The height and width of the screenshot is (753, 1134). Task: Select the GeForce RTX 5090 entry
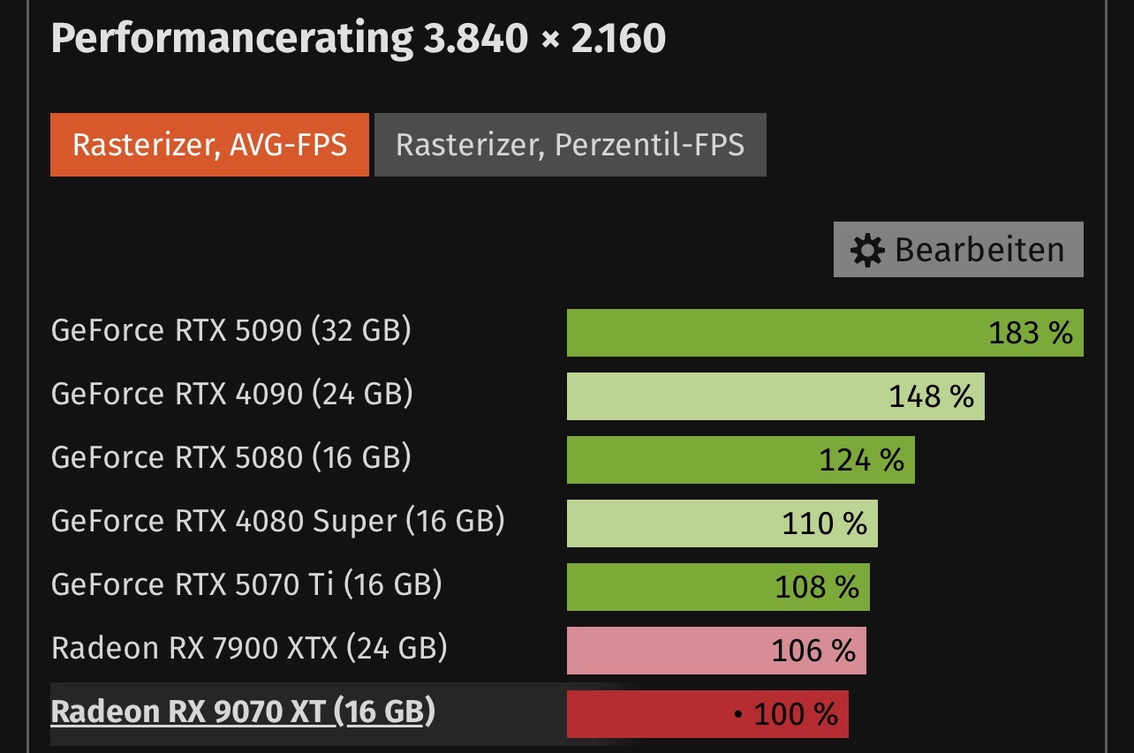231,331
